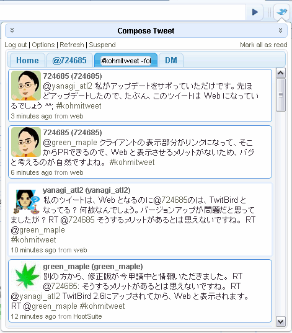Switch to the Home tab
This screenshot has height=333, width=292.
(27, 60)
